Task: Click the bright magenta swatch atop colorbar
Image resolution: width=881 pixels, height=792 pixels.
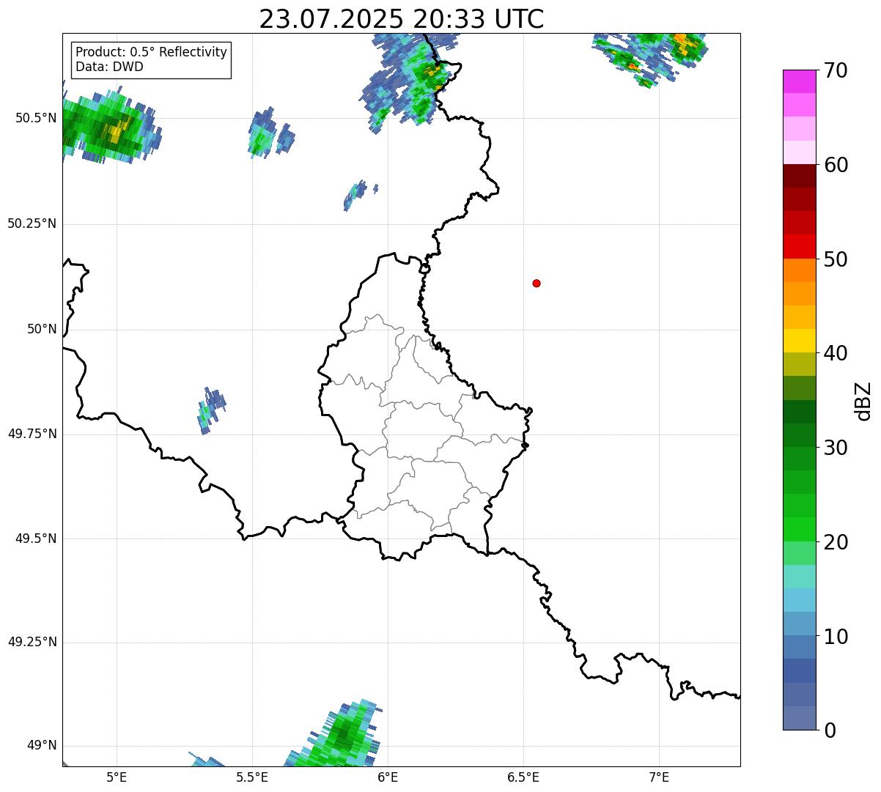Action: pyautogui.click(x=800, y=81)
